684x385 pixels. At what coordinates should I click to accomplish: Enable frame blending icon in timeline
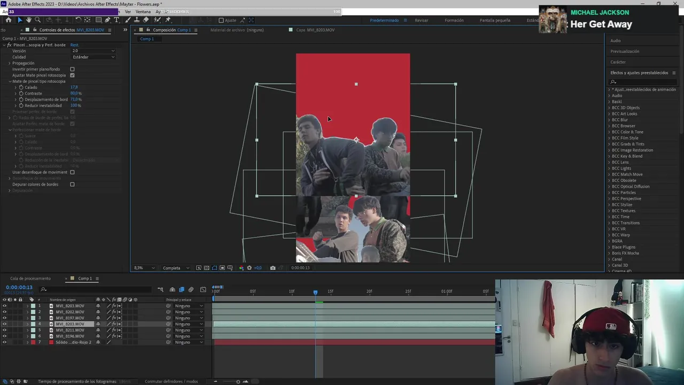tap(182, 290)
